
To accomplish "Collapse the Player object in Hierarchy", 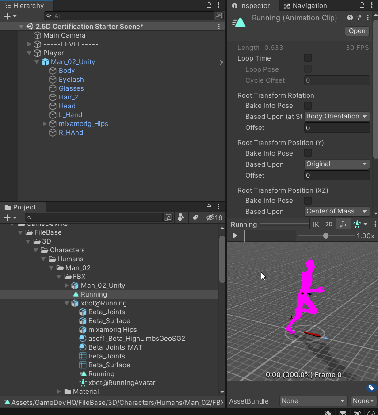I will click(x=29, y=53).
